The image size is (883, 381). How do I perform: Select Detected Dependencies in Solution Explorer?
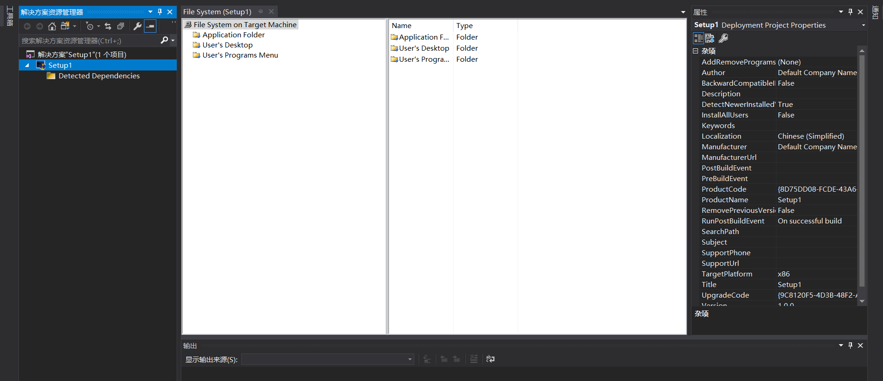[x=99, y=76]
